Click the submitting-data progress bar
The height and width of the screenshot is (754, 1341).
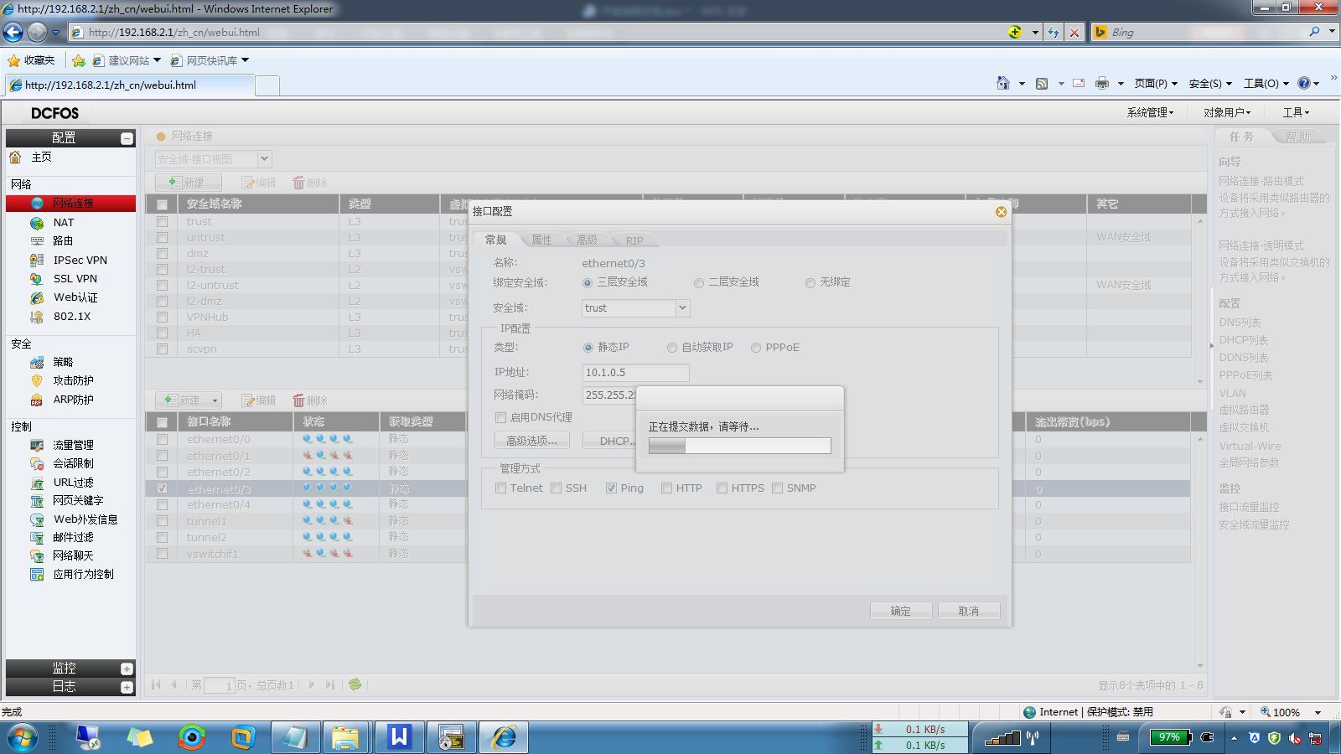click(x=740, y=446)
